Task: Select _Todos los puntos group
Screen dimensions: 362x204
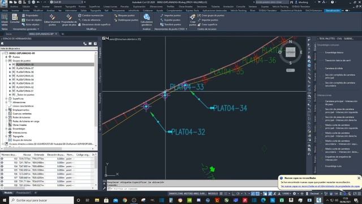Action: 25,95
